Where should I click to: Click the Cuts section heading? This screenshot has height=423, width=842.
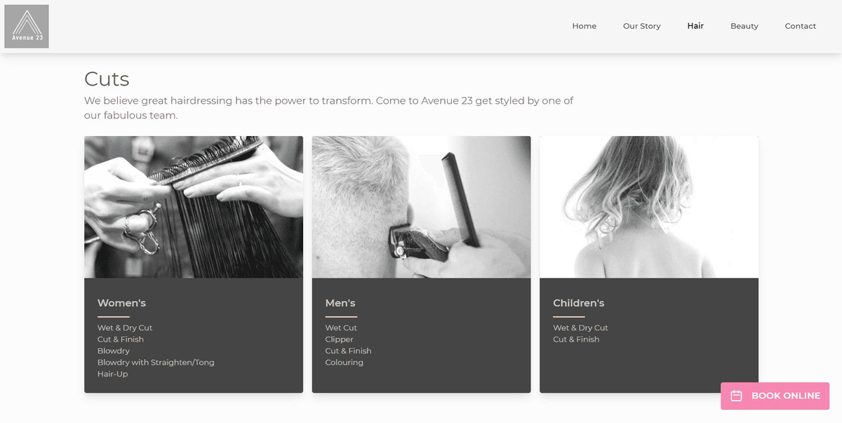[x=107, y=79]
